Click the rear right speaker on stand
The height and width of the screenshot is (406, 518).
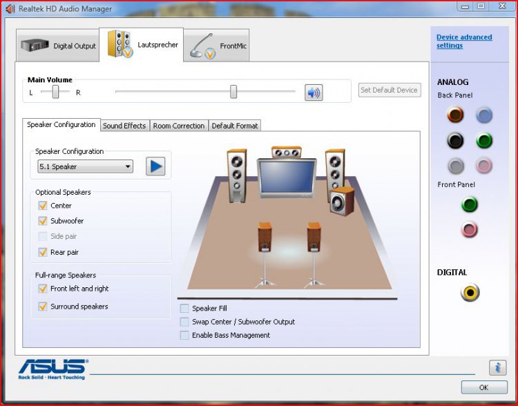[x=314, y=254]
